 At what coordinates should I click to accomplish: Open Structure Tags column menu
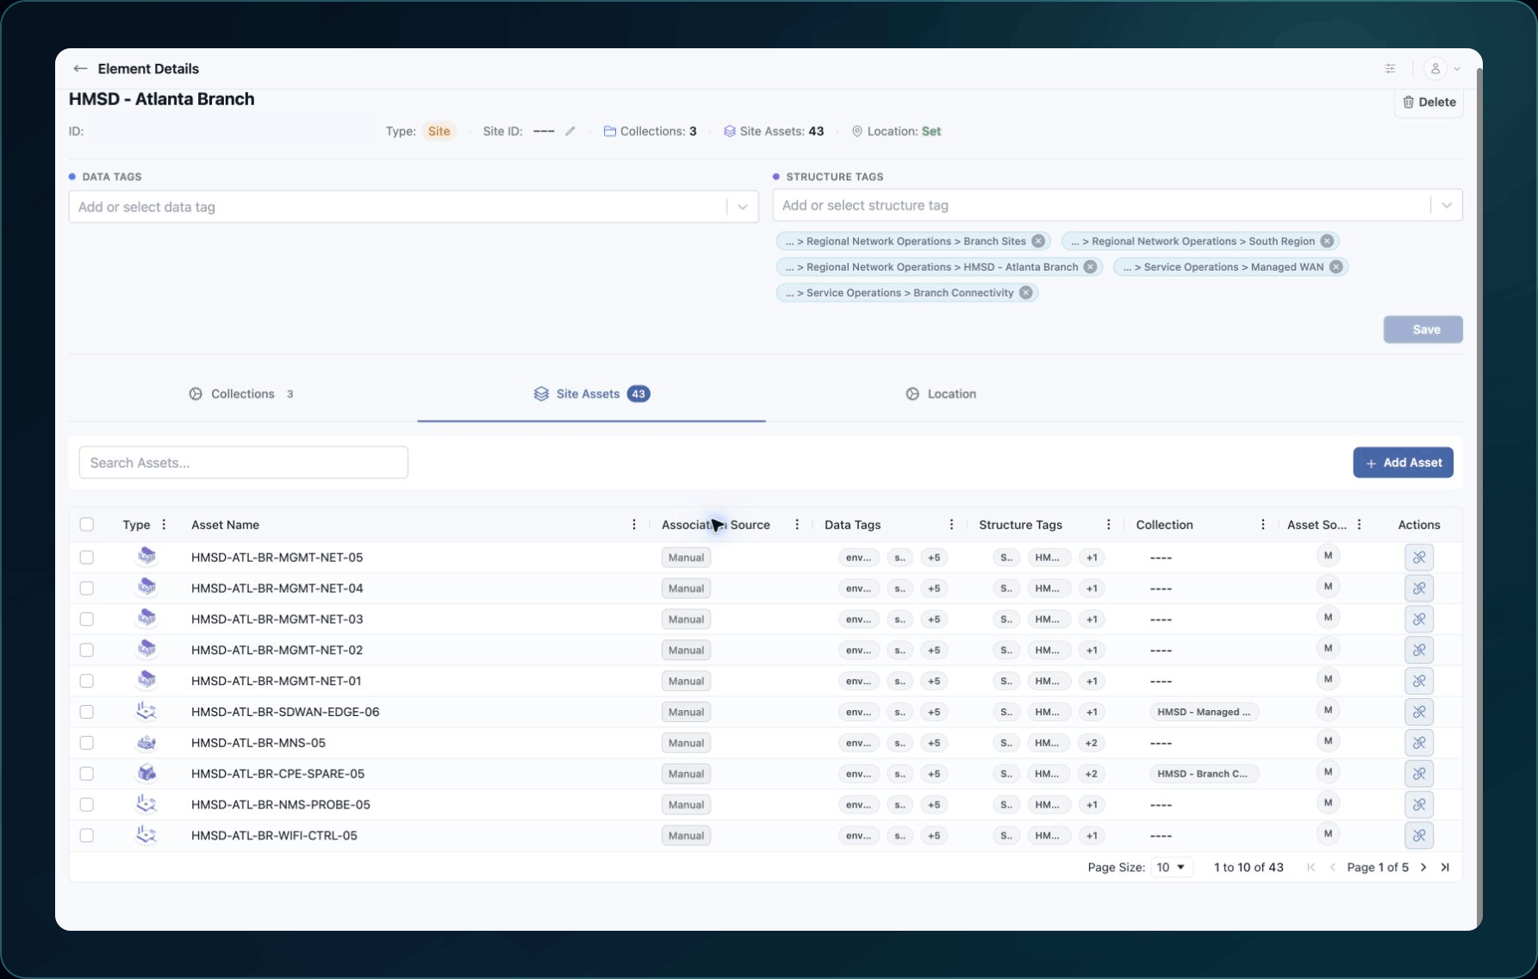click(1109, 525)
